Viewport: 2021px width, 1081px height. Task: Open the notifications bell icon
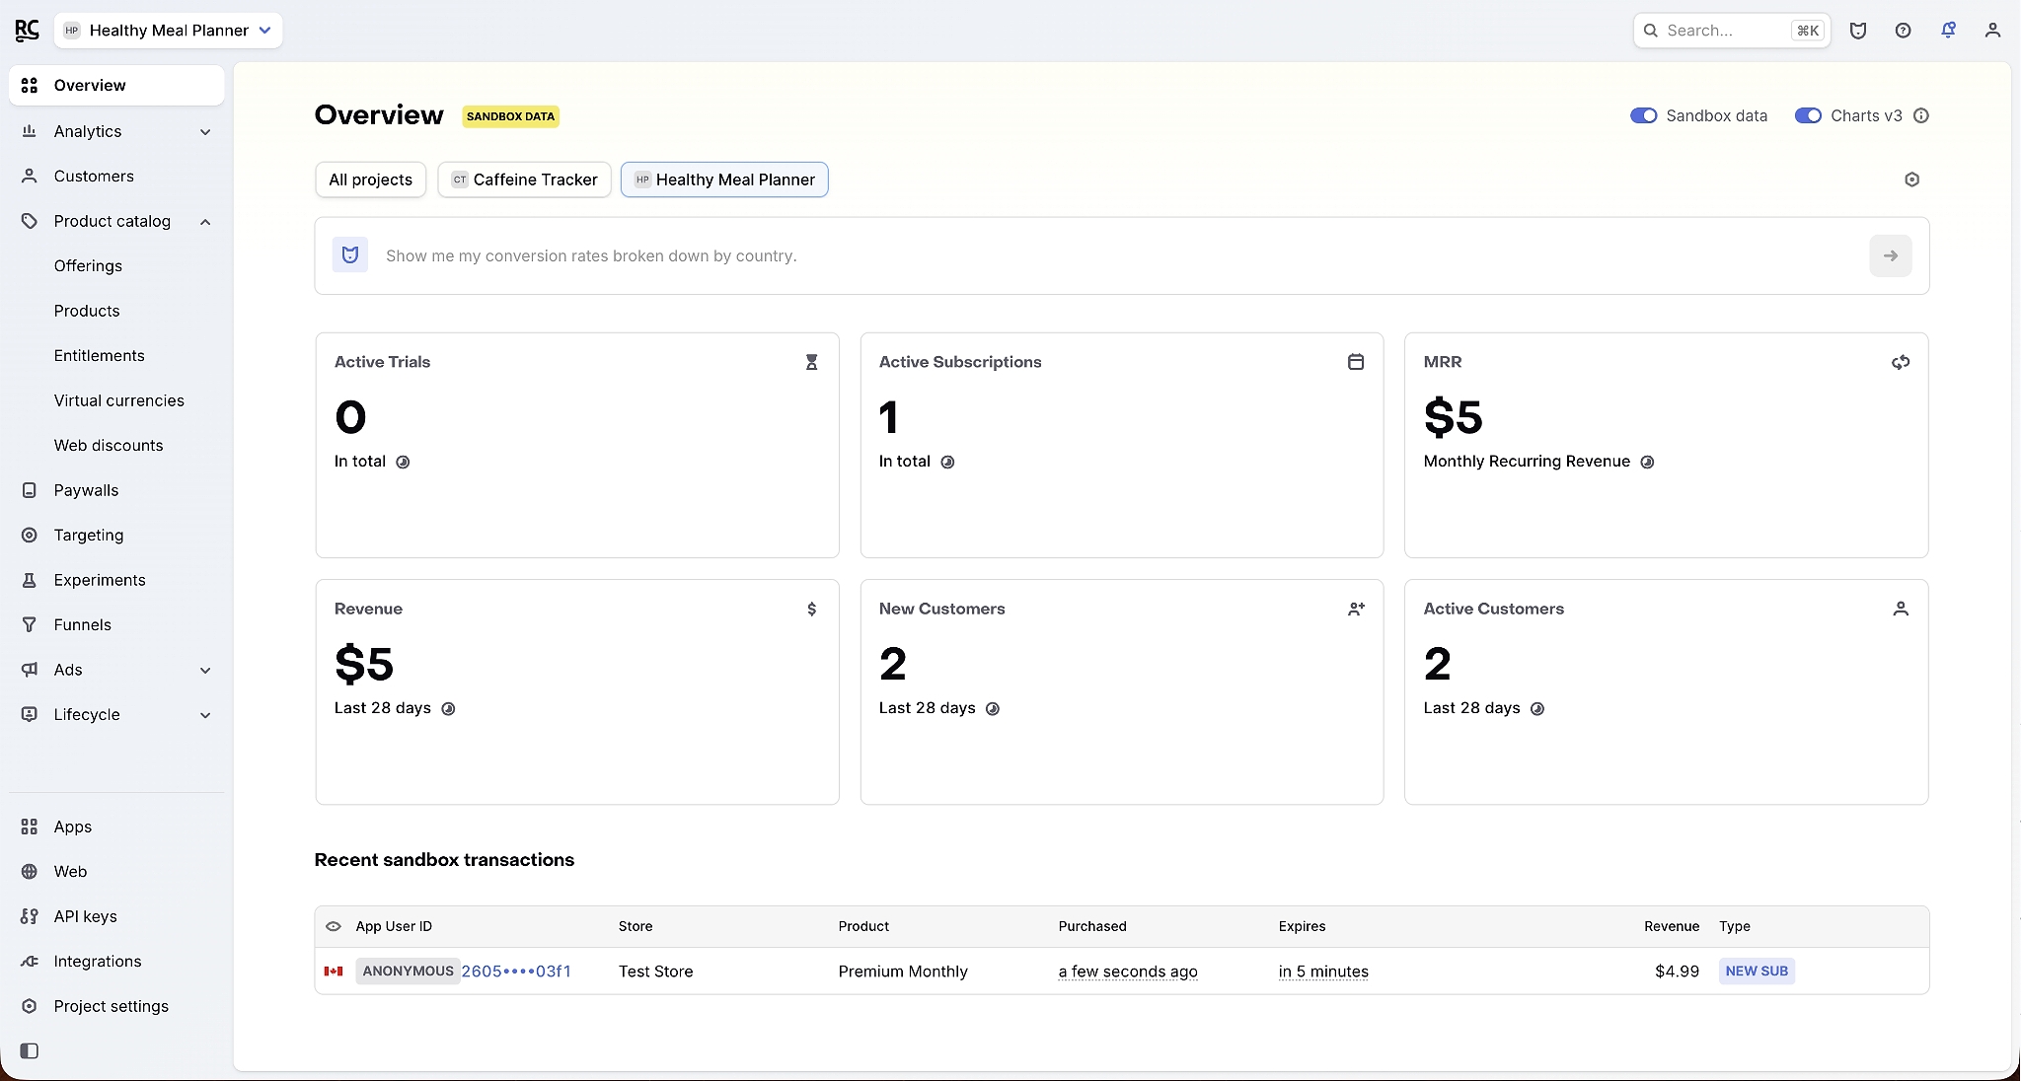(x=1948, y=31)
